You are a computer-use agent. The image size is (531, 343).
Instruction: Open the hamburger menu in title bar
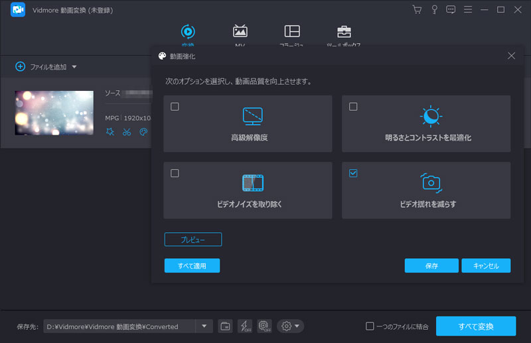coord(468,9)
